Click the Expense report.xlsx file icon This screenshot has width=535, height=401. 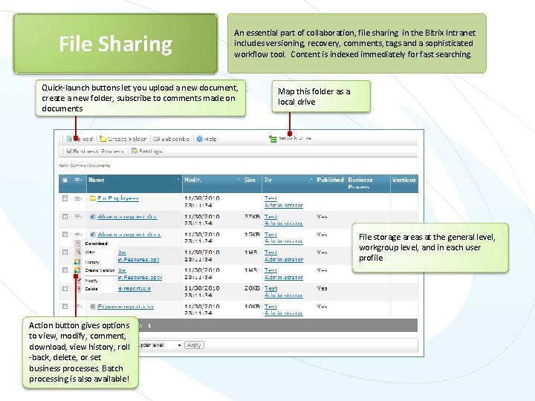point(92,307)
